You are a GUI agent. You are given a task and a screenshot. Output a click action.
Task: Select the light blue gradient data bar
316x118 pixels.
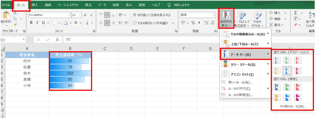tap(287, 71)
